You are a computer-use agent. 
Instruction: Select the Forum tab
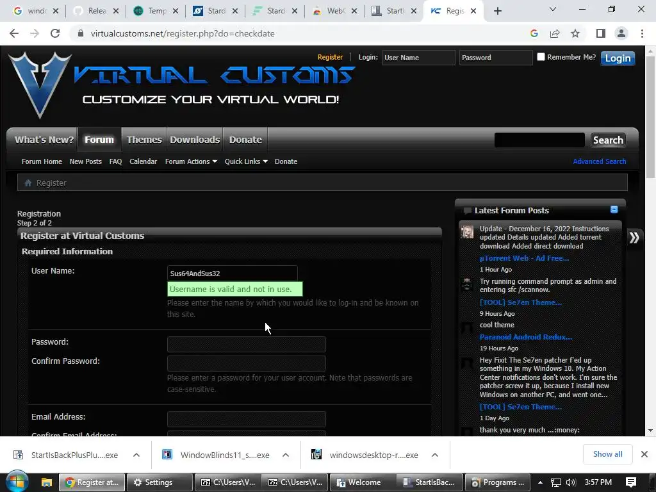(99, 140)
